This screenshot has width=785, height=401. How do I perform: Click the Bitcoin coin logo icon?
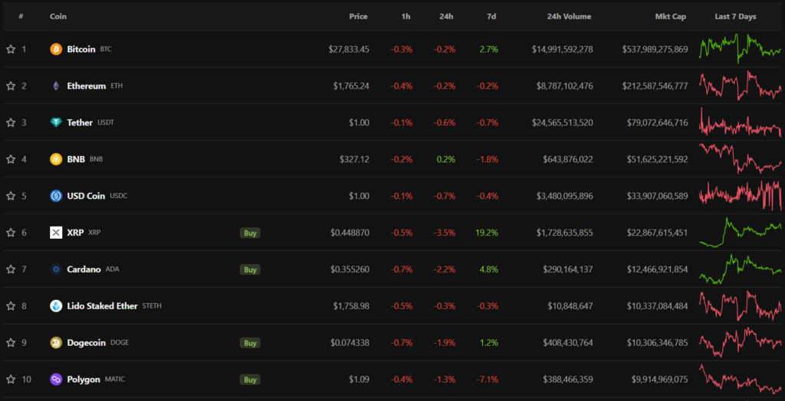[x=56, y=49]
